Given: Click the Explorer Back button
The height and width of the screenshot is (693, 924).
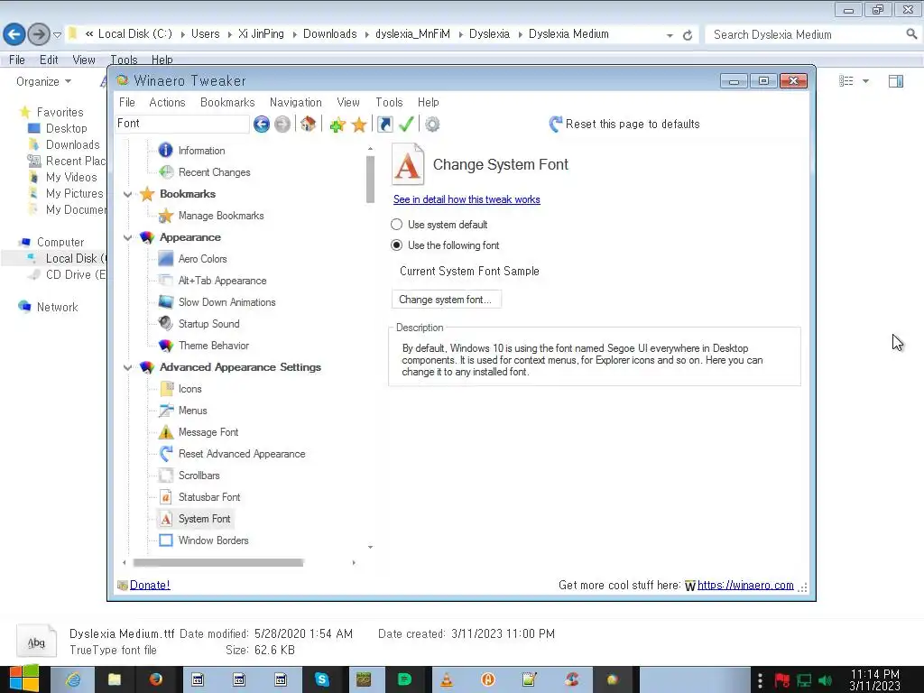Looking at the screenshot, I should click(14, 34).
